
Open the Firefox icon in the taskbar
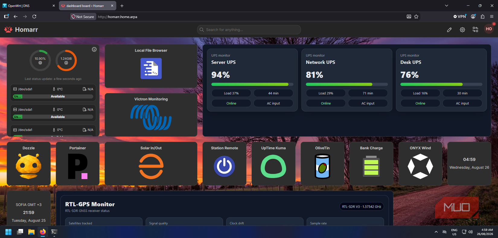[43, 232]
